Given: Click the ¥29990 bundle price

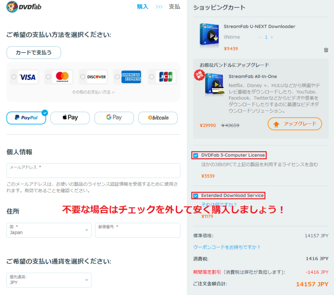Looking at the screenshot, I should (208, 125).
